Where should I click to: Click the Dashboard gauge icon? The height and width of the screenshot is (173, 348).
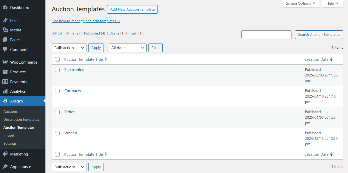pos(5,8)
